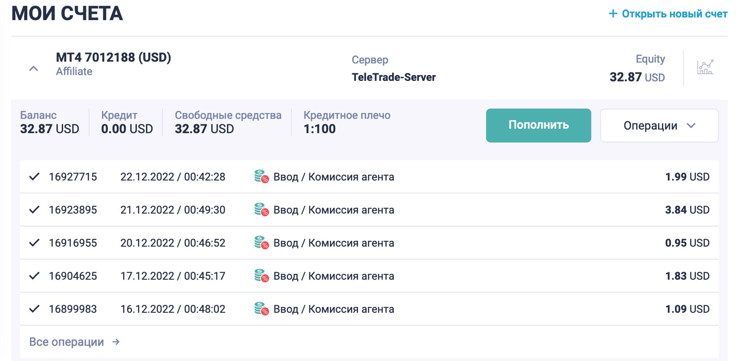
Task: Click the Свободные средства value 32.87 USD
Action: [205, 129]
